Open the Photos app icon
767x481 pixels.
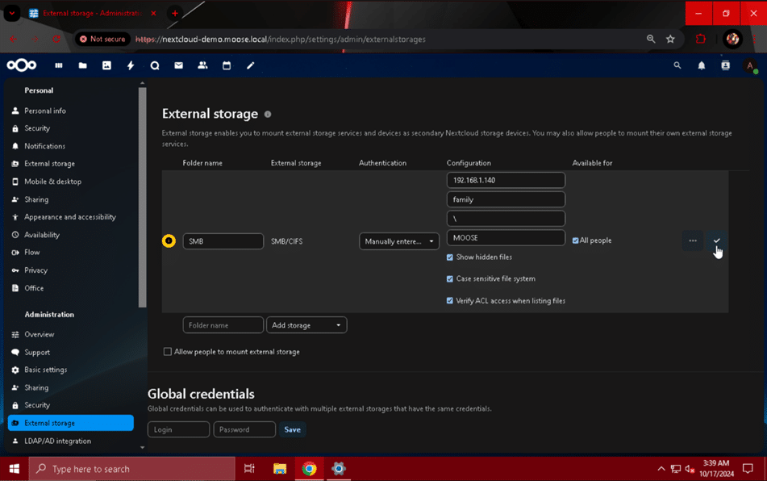click(106, 65)
